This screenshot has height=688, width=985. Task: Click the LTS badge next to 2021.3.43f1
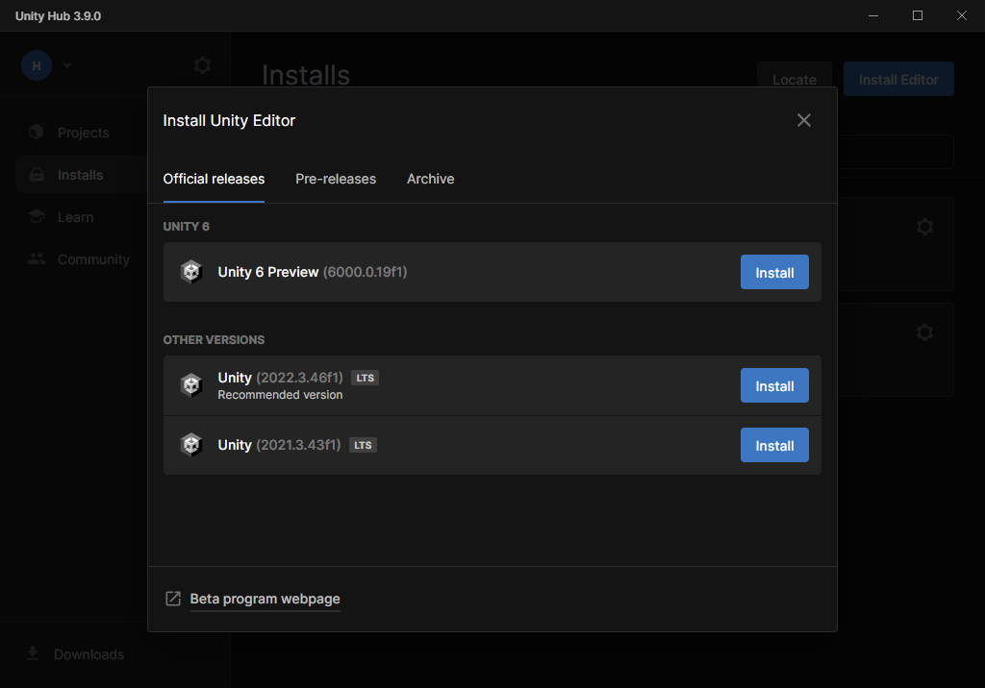(363, 445)
